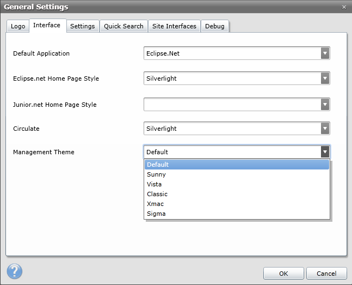Image resolution: width=352 pixels, height=285 pixels.
Task: Collapse the Management Theme dropdown arrow
Action: [325, 152]
